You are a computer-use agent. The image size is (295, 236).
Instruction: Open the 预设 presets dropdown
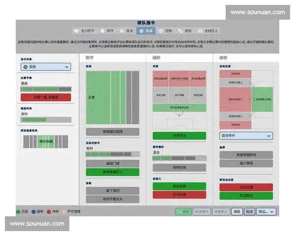pyautogui.click(x=266, y=212)
